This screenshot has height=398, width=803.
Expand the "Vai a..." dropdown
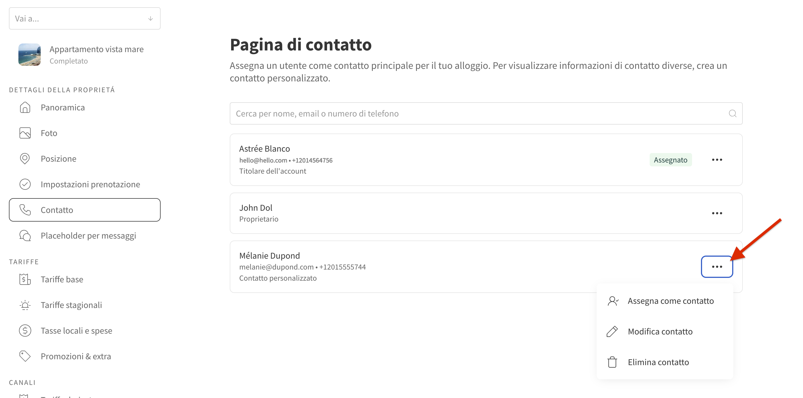tap(85, 19)
